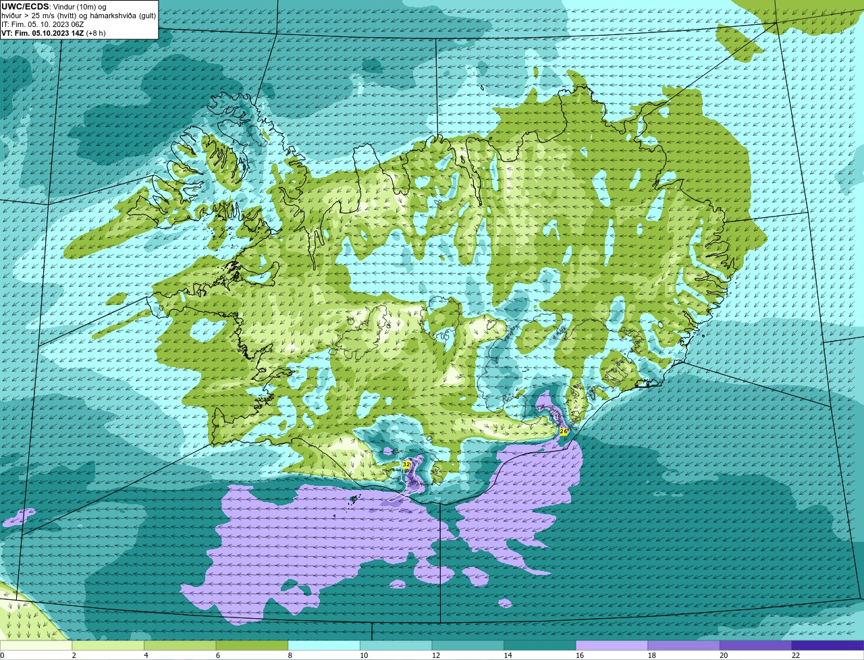Screen dimensions: 864x660
Task: Click the colour scale label 22
Action: (796, 655)
